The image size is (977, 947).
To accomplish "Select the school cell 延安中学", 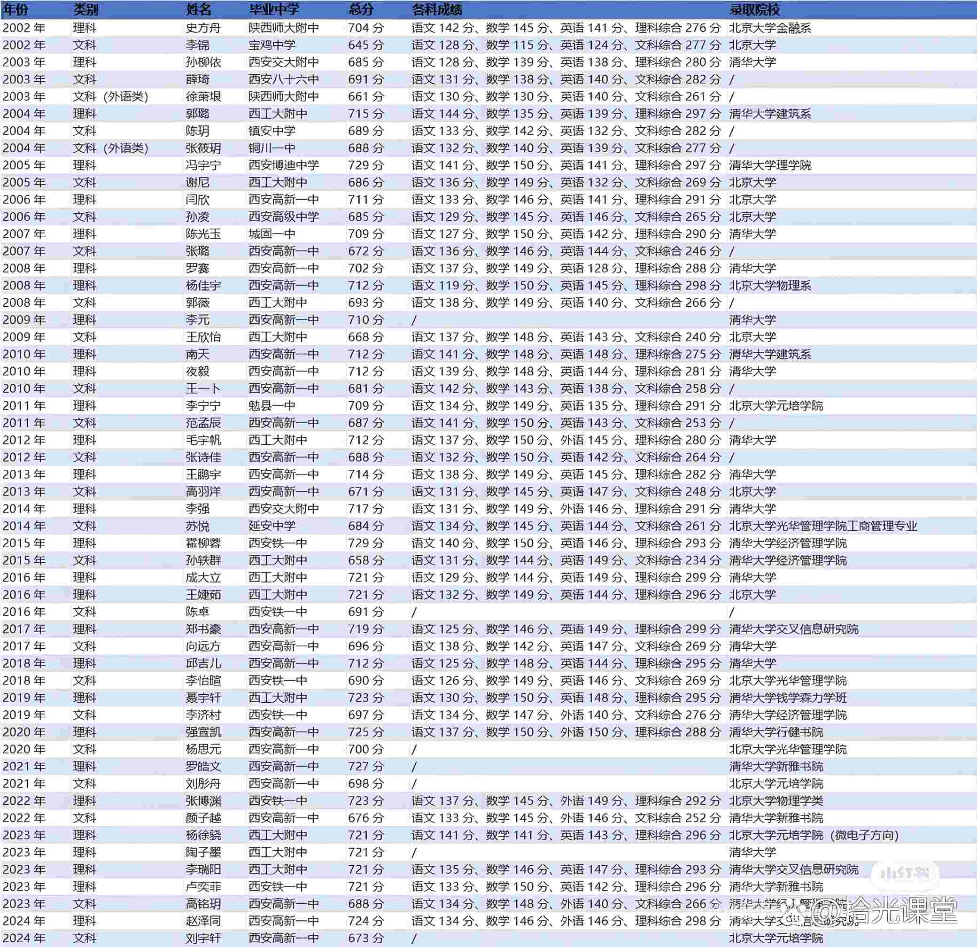I will pos(272,526).
